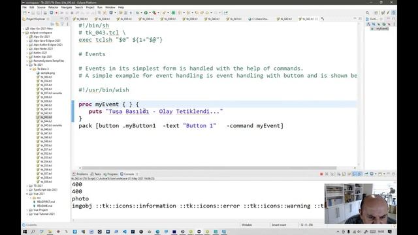Expand the Alps-Java-Eclipse-2021 project
This screenshot has width=418, height=235.
27,40
